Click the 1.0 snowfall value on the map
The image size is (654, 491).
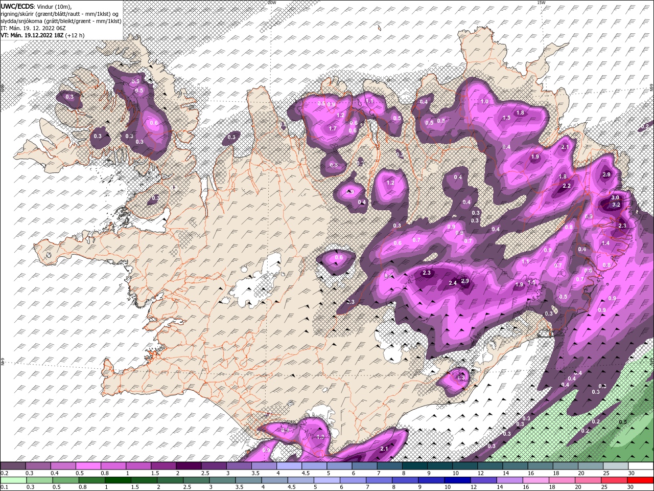point(484,101)
